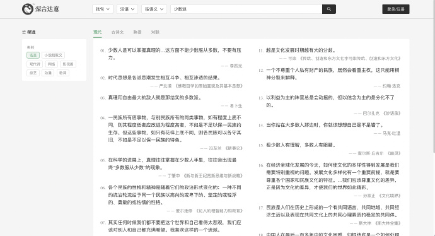Toggle the 歌词 category filter

point(63,73)
